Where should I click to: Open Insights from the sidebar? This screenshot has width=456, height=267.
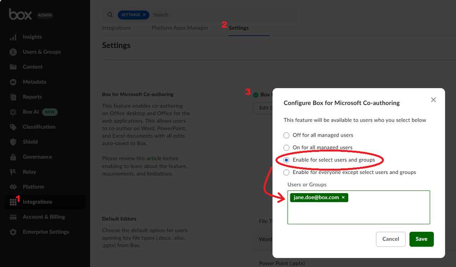pos(32,37)
